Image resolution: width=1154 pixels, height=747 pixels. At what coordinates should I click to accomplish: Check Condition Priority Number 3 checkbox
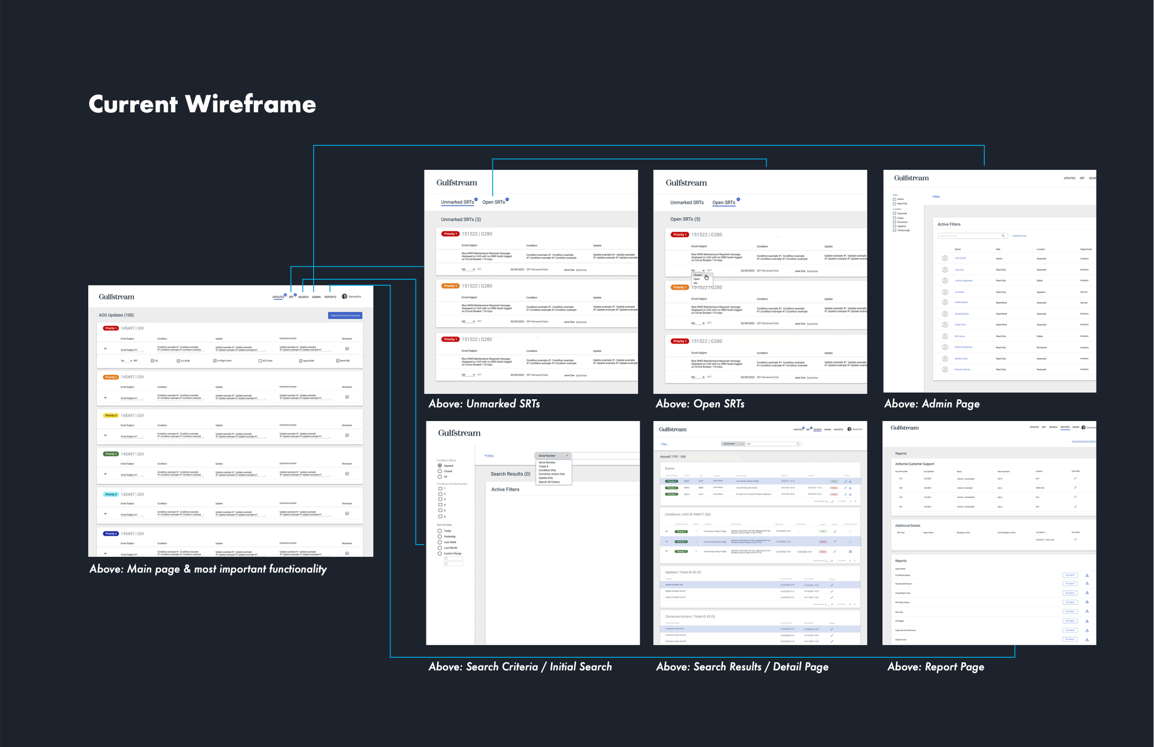[x=440, y=499]
